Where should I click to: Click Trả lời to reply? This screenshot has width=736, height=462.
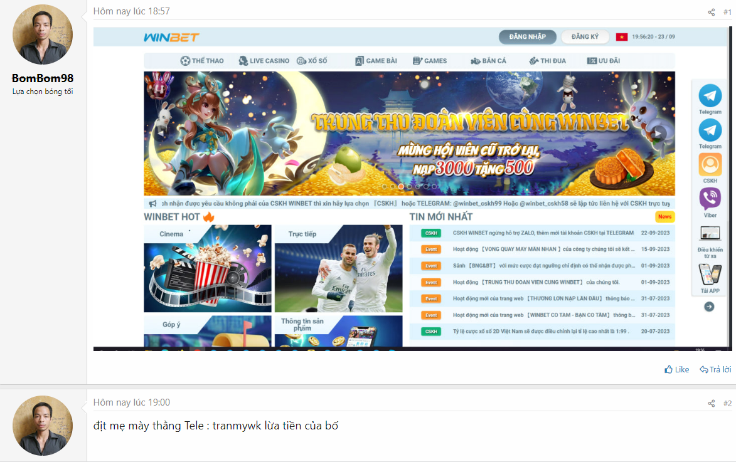pos(715,370)
